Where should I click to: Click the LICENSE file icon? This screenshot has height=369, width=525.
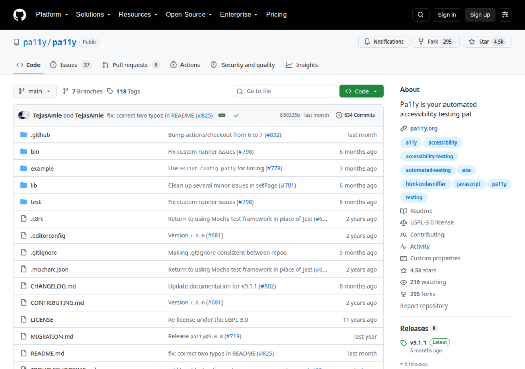(24, 319)
